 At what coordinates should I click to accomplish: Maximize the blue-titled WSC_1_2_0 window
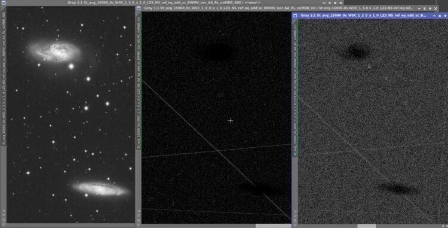pyautogui.click(x=445, y=16)
